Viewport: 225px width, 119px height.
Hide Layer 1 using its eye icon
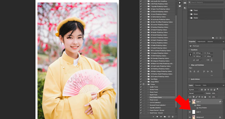[x=190, y=101]
